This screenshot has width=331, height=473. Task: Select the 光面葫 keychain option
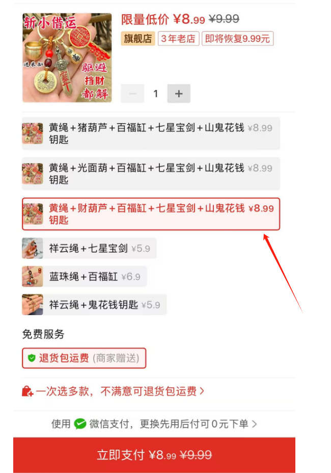(151, 174)
